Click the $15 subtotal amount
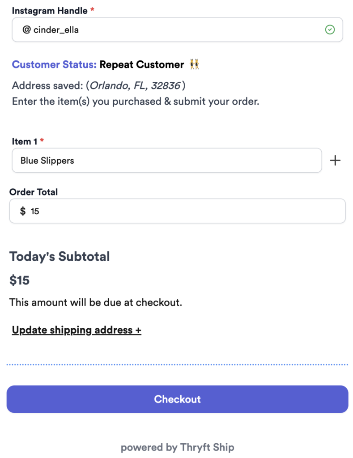Screen dimensions: 353x458 (x=19, y=280)
